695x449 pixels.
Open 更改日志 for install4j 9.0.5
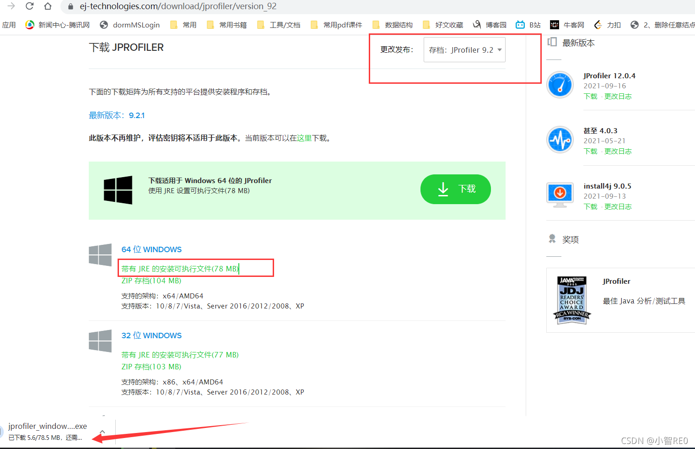click(x=618, y=206)
